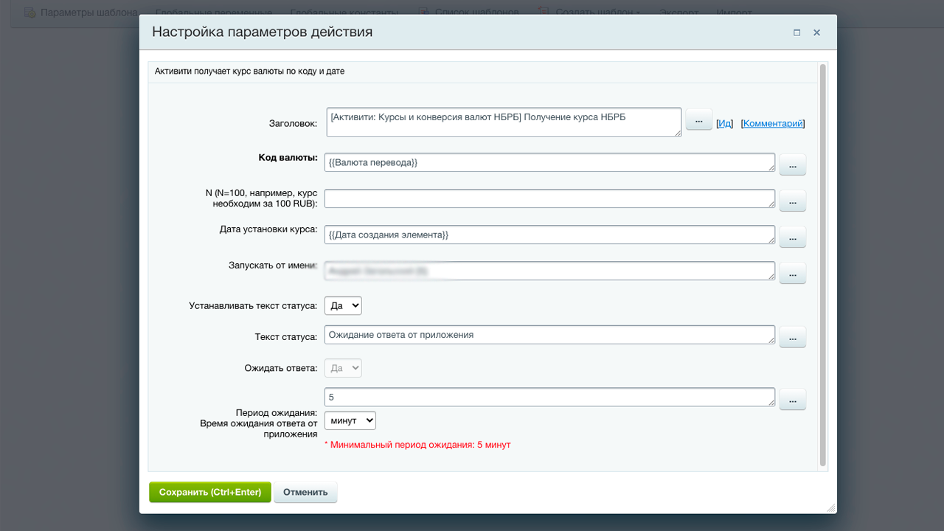This screenshot has height=531, width=944.
Task: Click the dialog's vertical scrollbar
Action: [x=823, y=265]
